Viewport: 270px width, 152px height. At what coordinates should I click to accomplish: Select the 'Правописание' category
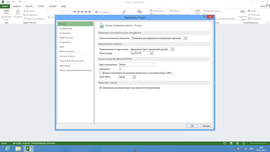pyautogui.click(x=75, y=37)
